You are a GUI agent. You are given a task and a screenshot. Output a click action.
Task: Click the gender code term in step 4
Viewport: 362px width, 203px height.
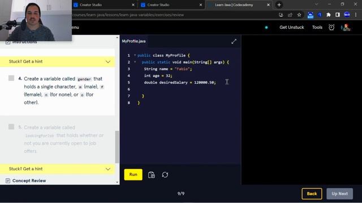84,79
